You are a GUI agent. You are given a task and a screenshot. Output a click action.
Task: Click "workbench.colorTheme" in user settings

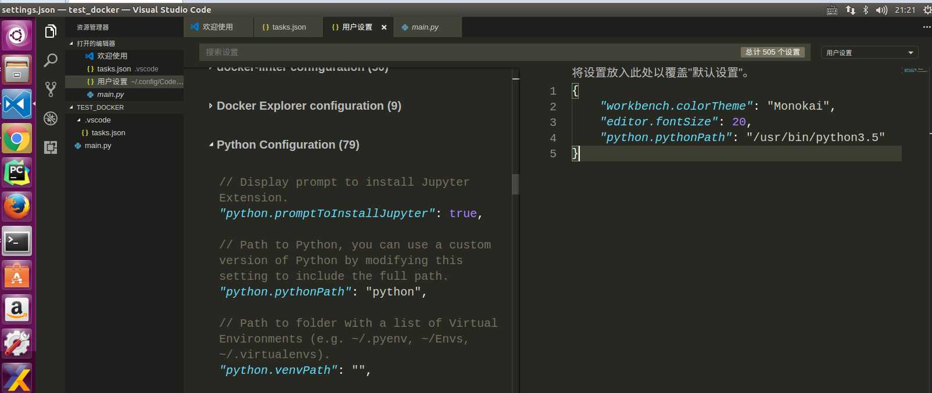point(676,106)
